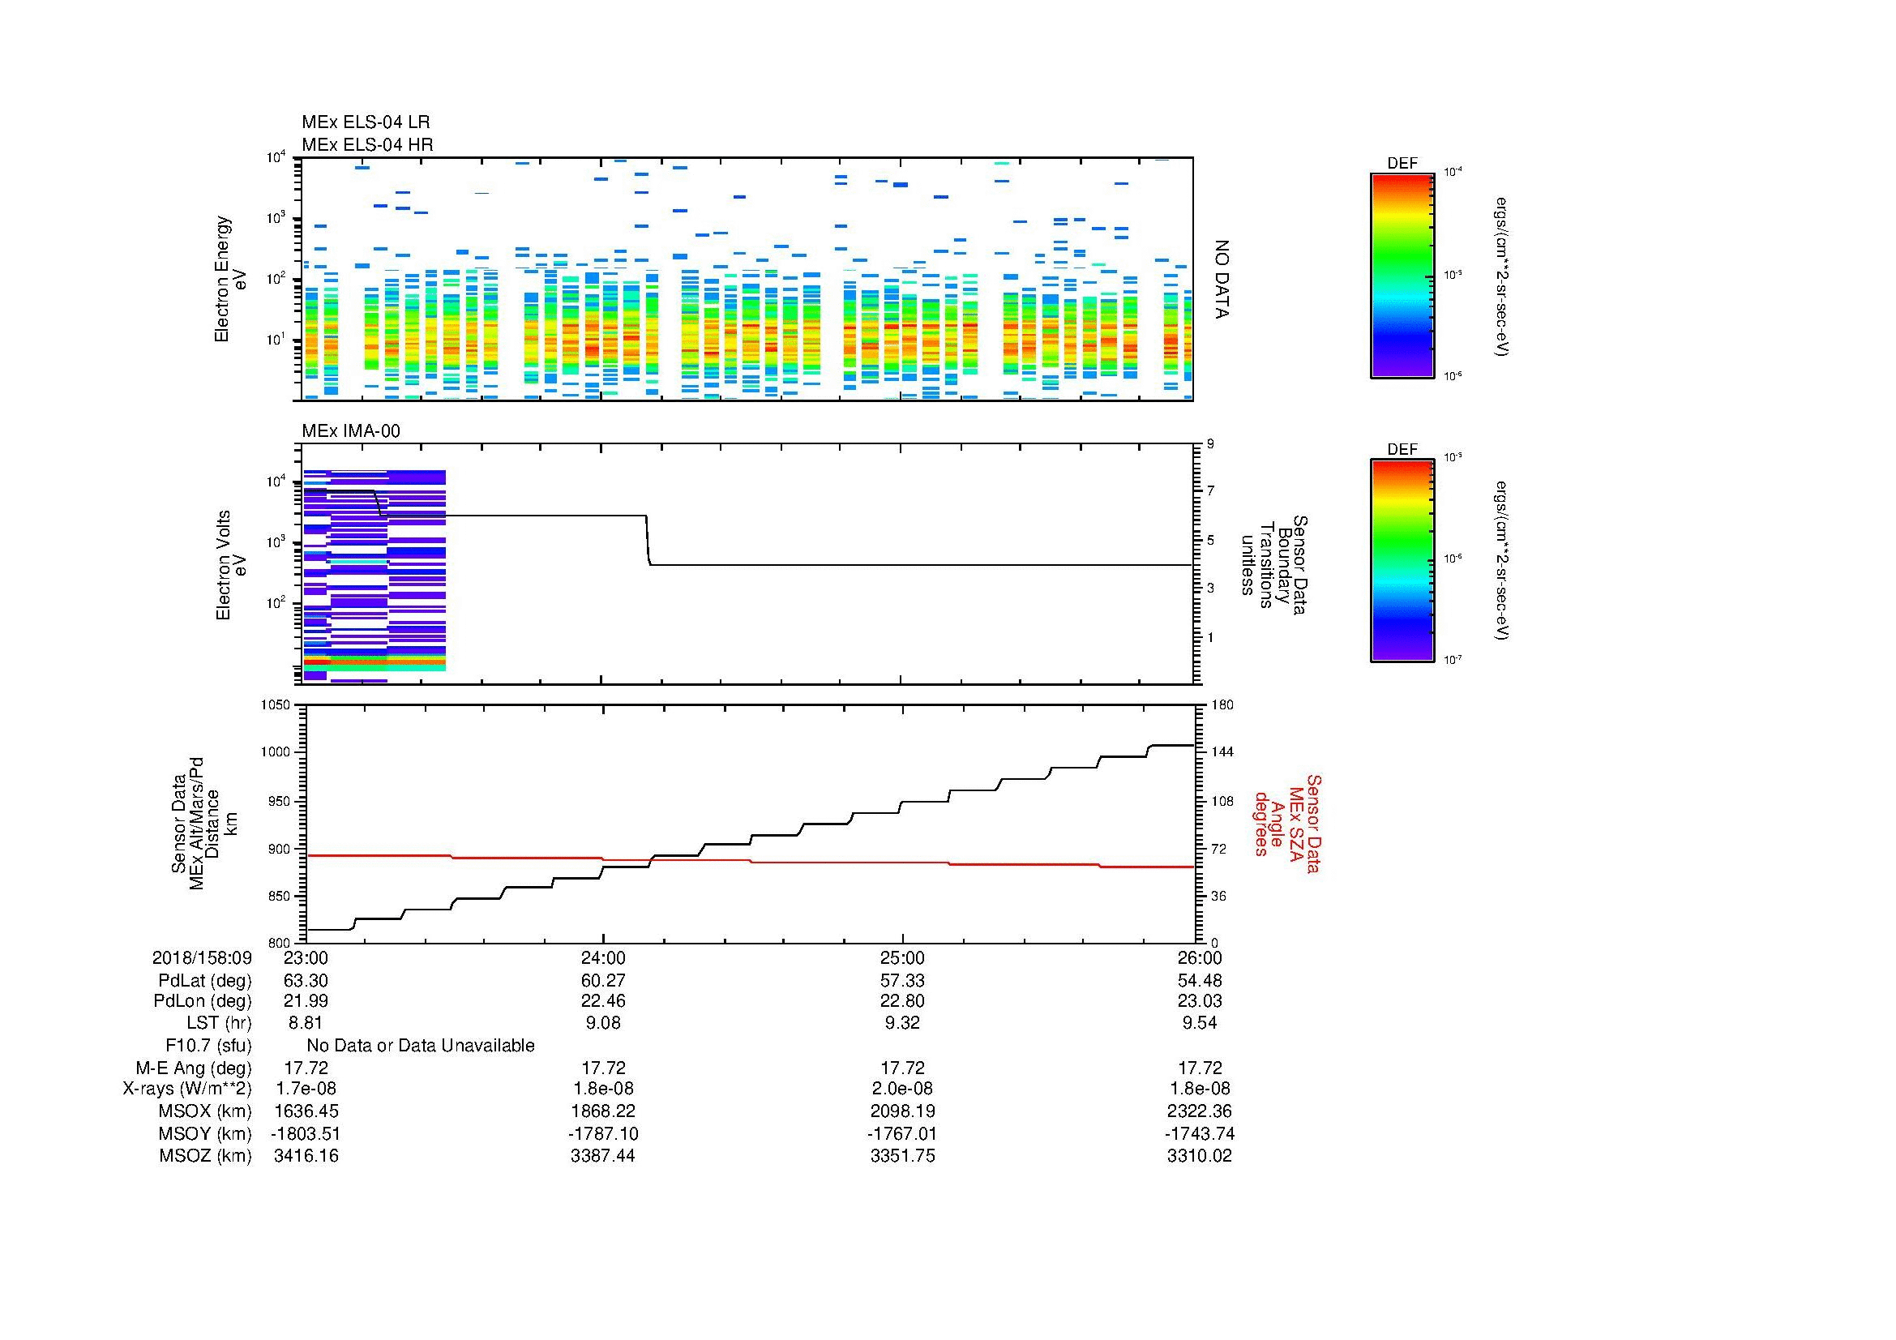
Task: Click the 'PdLon (deg)' row label
Action: click(203, 1001)
